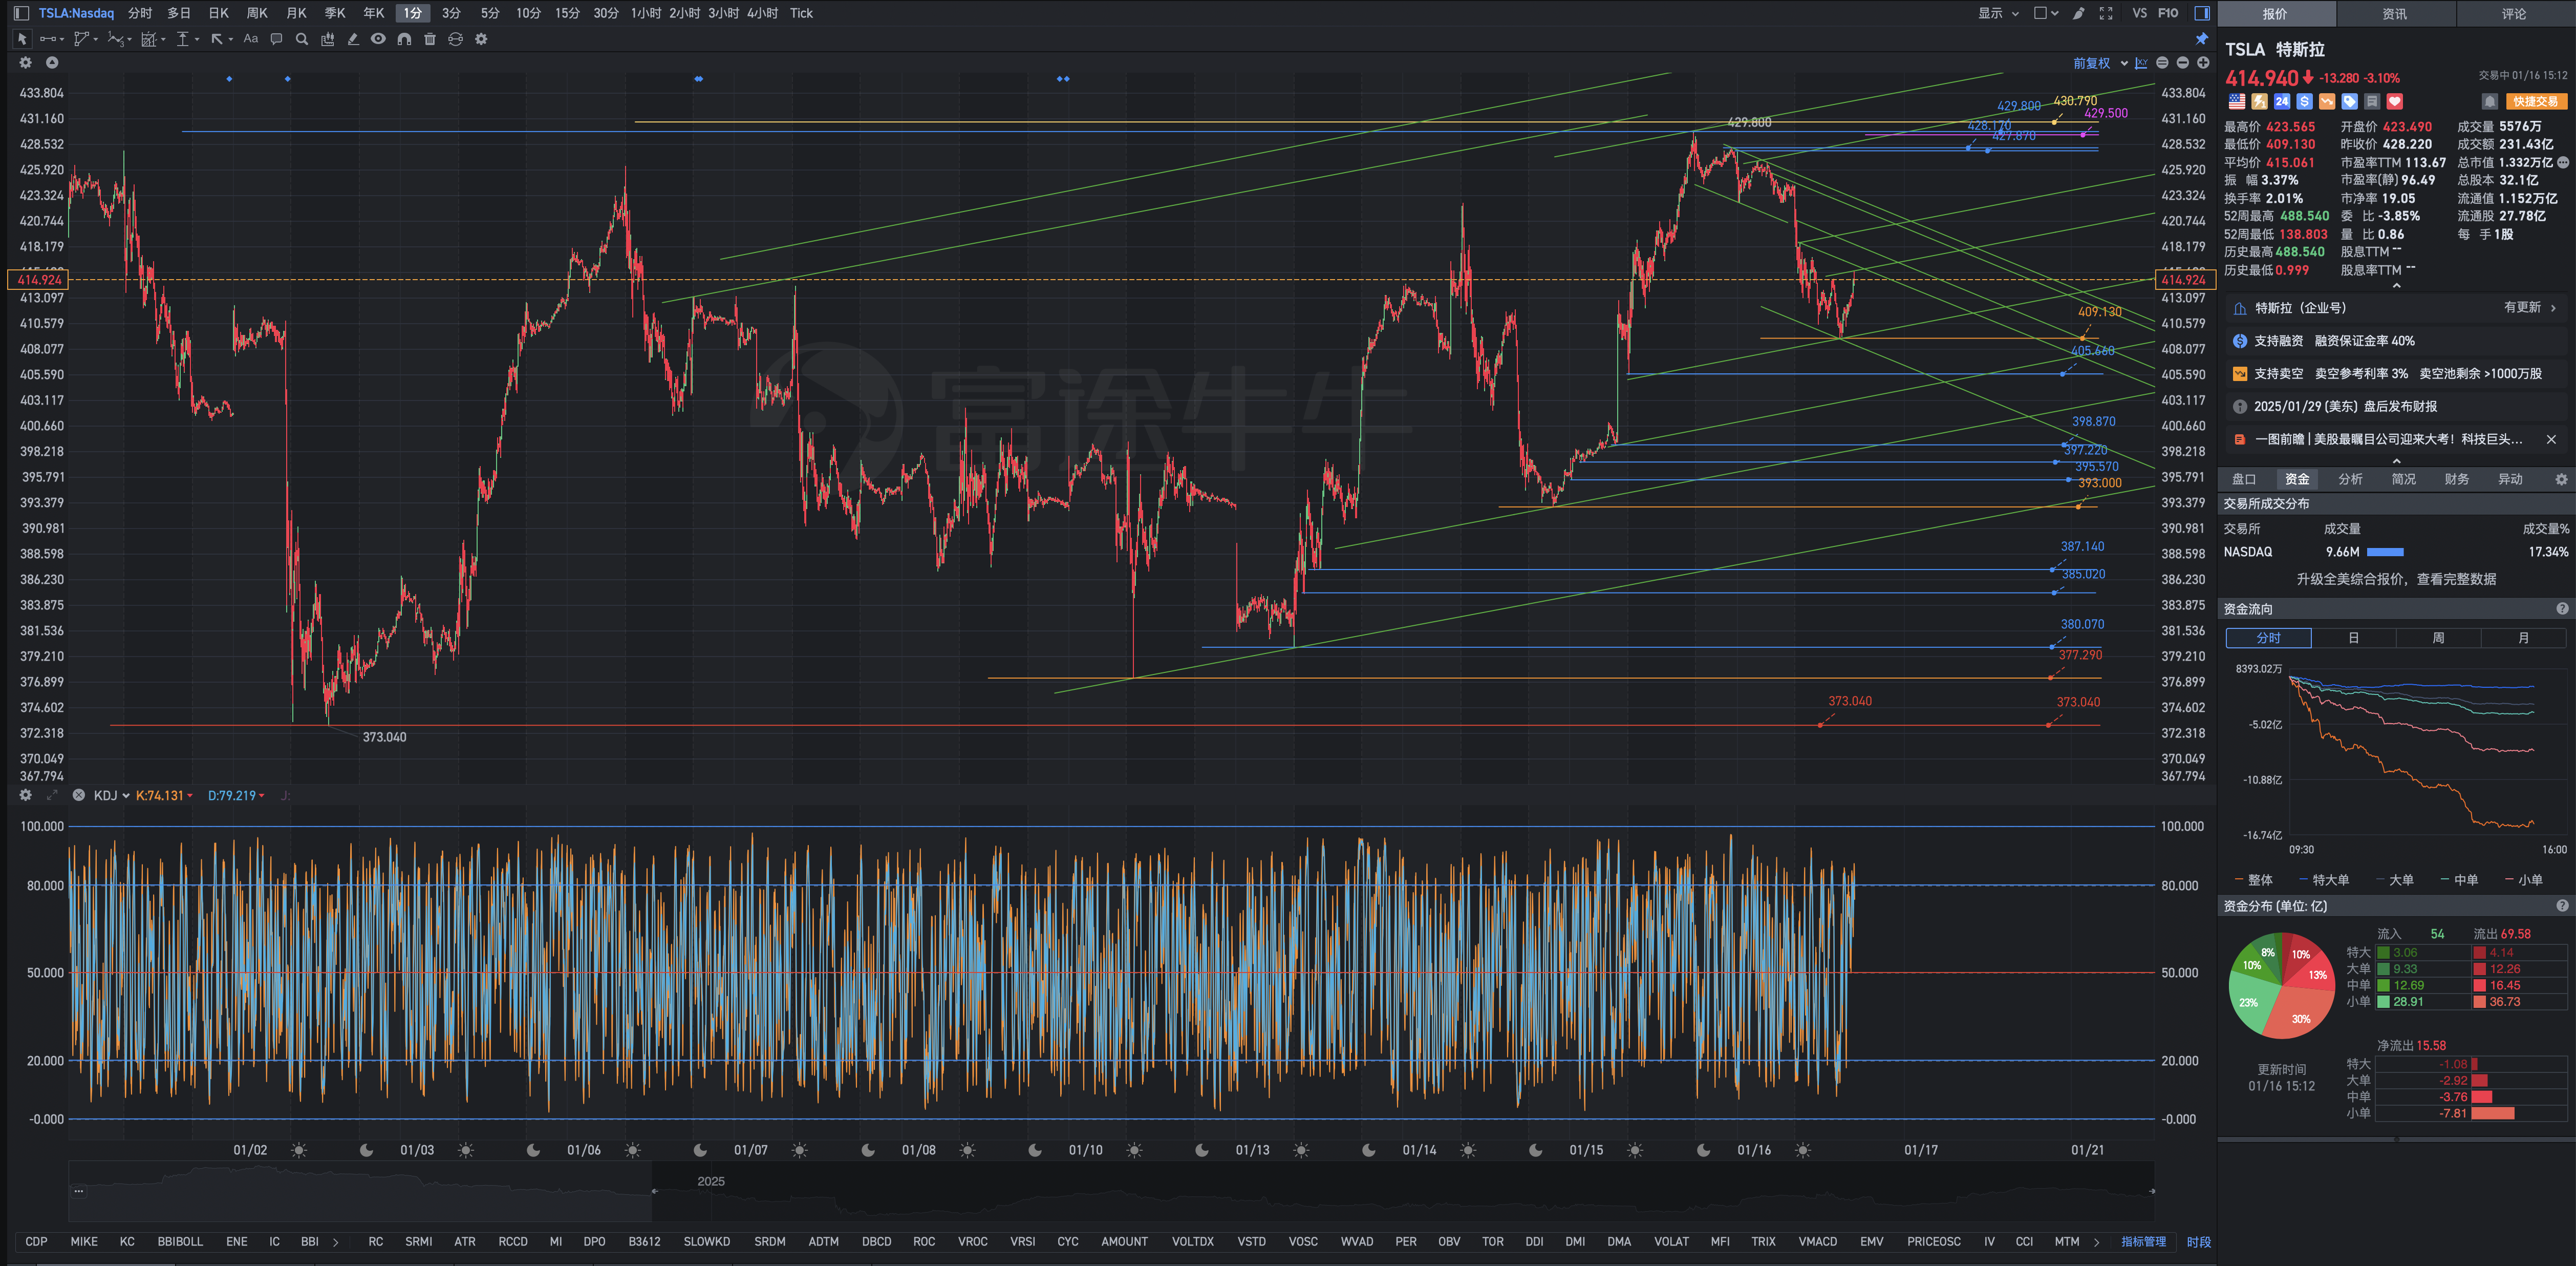
Task: Click the fullscreen expand icon
Action: point(2106,13)
